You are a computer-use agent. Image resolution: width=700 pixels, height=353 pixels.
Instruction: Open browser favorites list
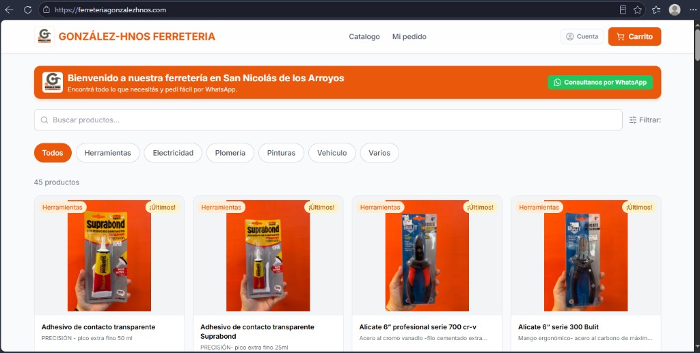656,10
